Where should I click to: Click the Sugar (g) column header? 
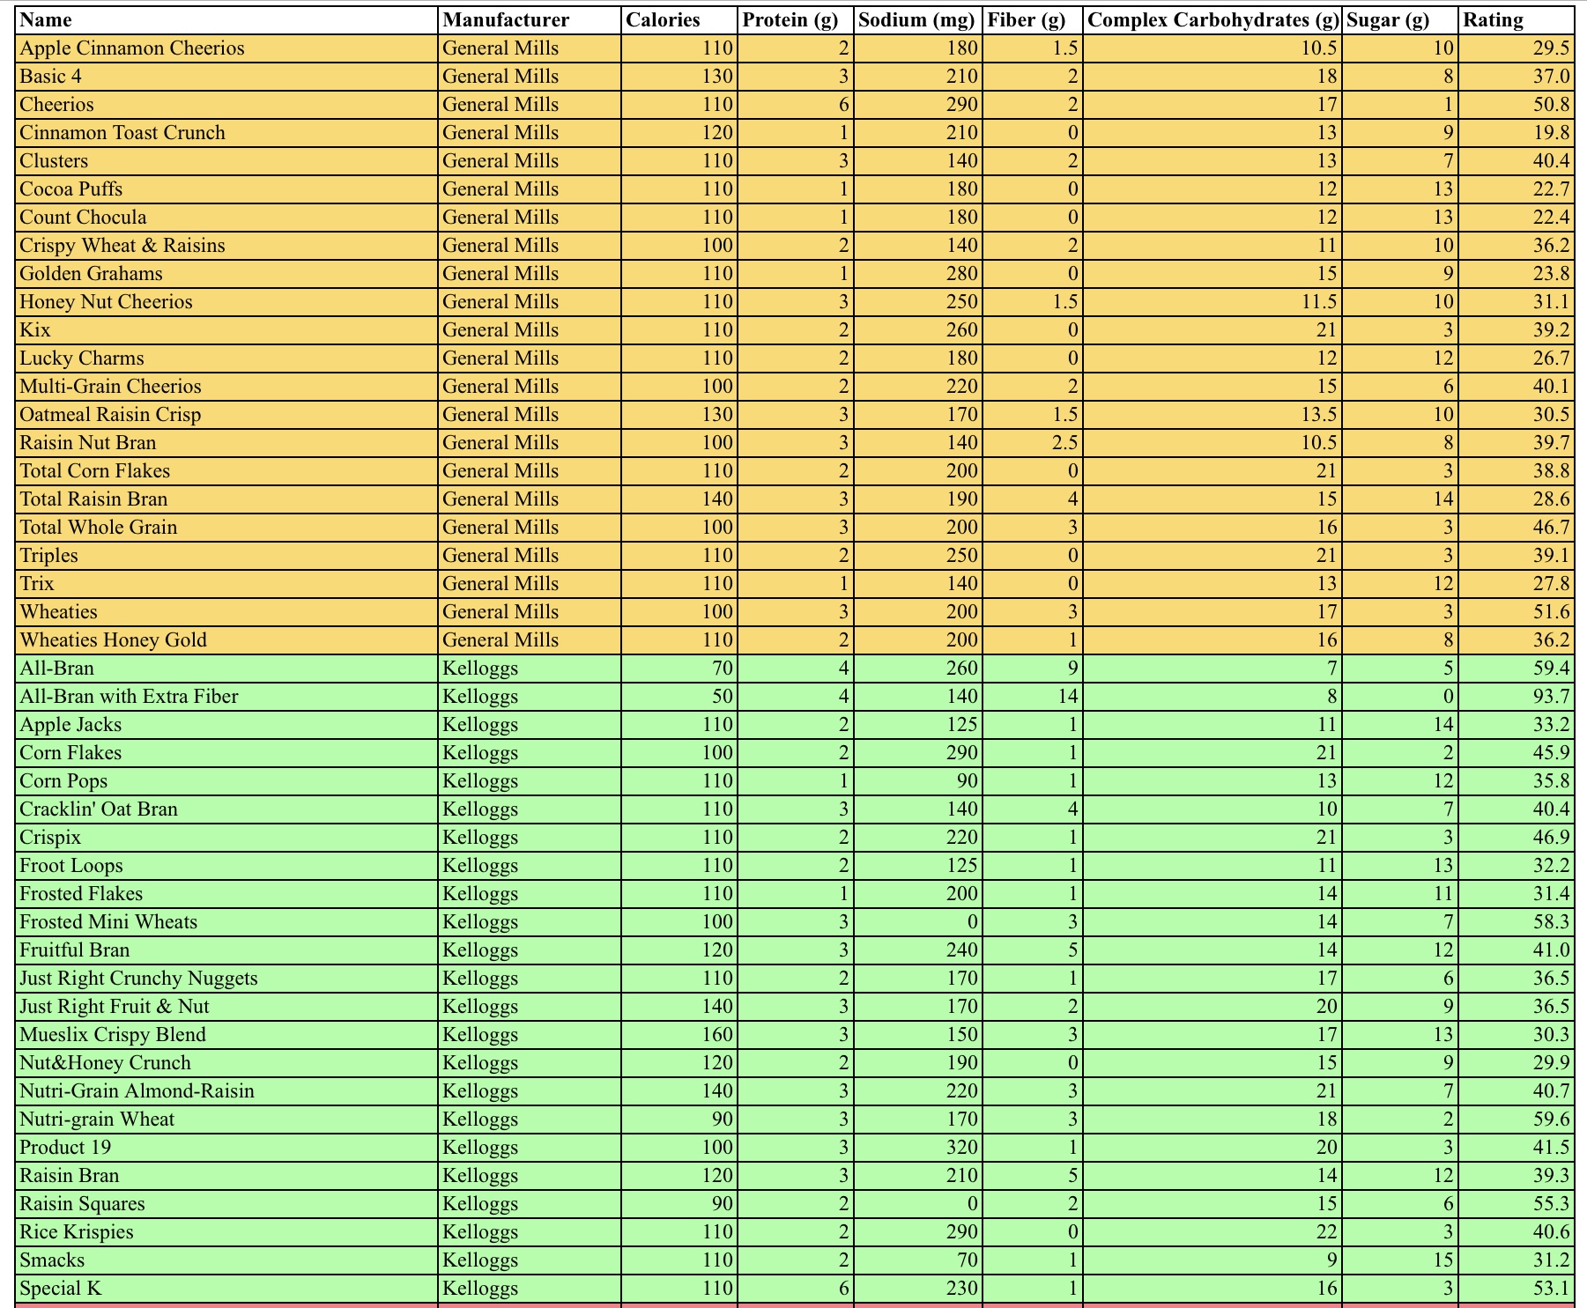[x=1401, y=20]
